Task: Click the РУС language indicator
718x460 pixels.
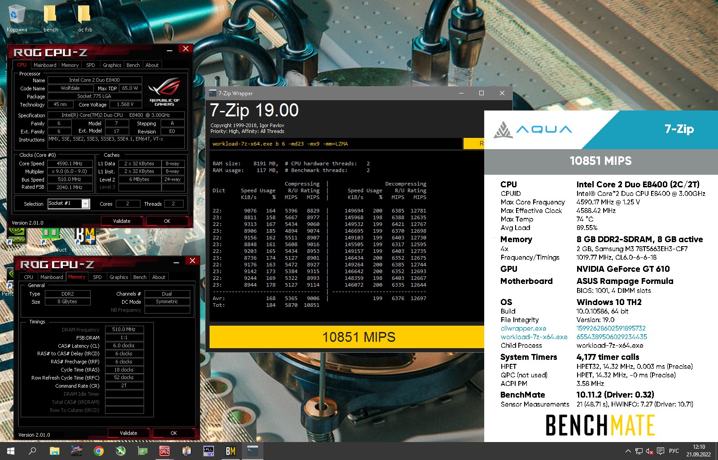Action: tap(674, 451)
